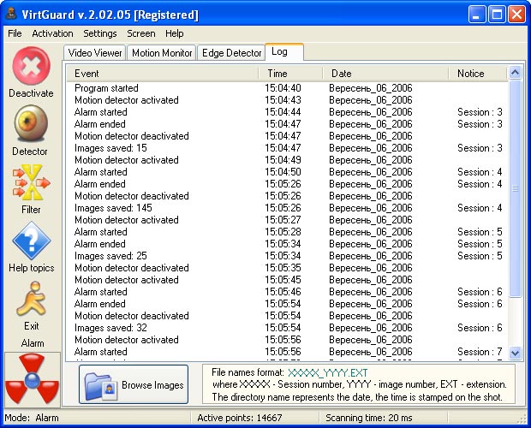The image size is (531, 428).
Task: Click the time value 15:05:45
Action: click(283, 280)
